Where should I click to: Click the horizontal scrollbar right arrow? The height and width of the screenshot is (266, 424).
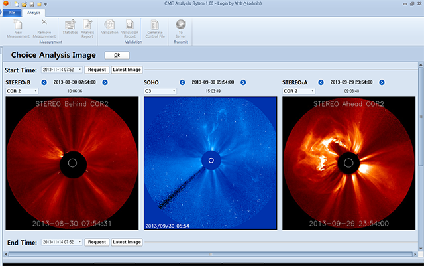[415, 254]
